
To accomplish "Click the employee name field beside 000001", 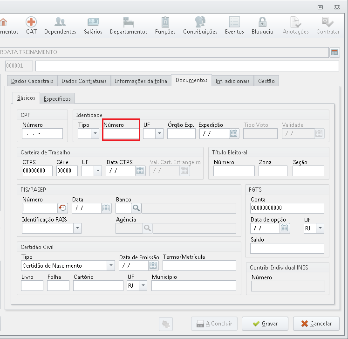I will coord(187,66).
